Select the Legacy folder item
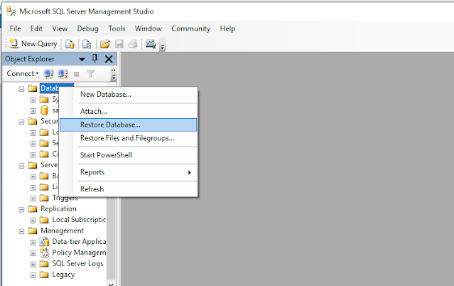454x286 pixels. 63,275
